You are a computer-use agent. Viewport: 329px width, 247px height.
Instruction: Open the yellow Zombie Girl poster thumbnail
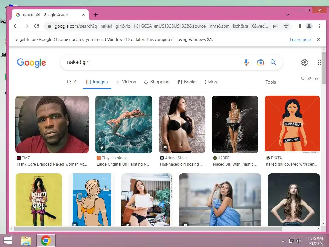(39, 200)
